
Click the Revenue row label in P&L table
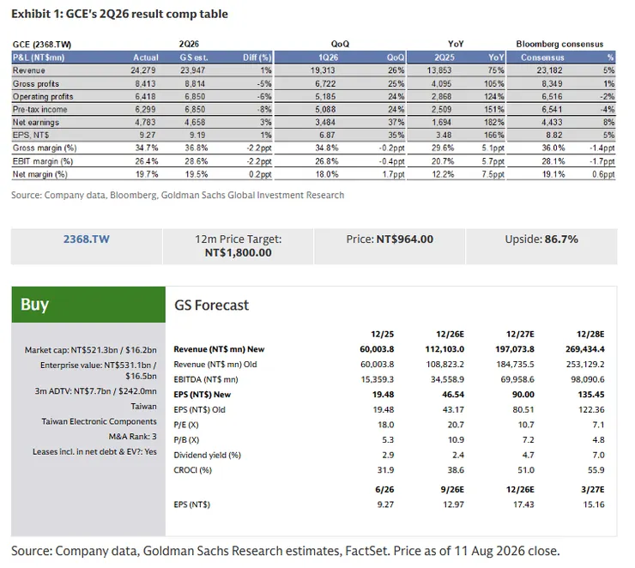click(29, 70)
